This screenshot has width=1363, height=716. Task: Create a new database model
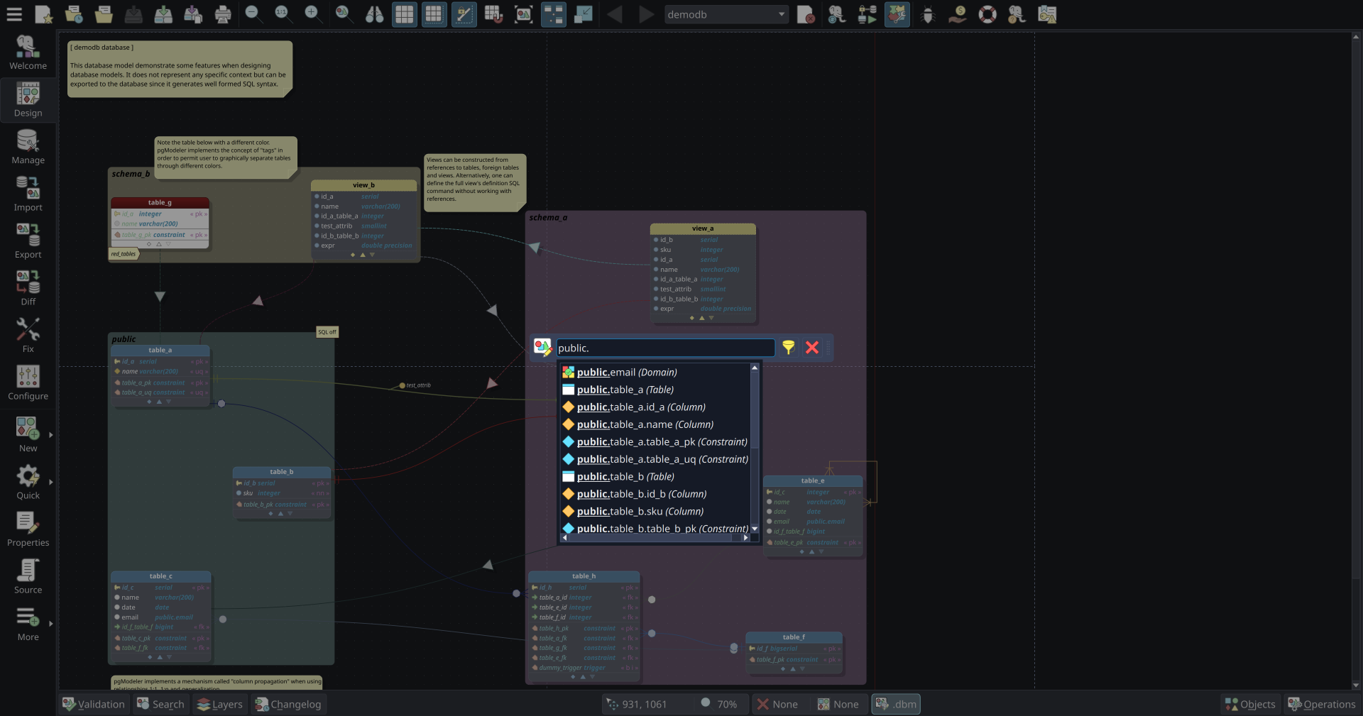pos(43,14)
